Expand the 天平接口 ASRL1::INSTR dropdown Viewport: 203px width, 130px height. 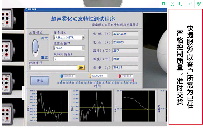coord(83,38)
